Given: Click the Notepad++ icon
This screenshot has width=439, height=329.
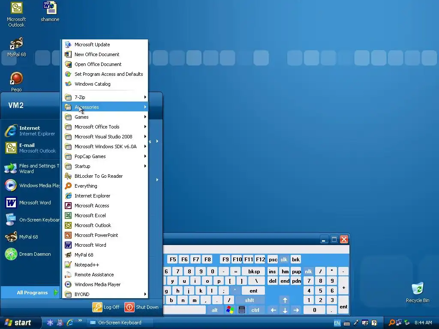Looking at the screenshot, I should 68,265.
